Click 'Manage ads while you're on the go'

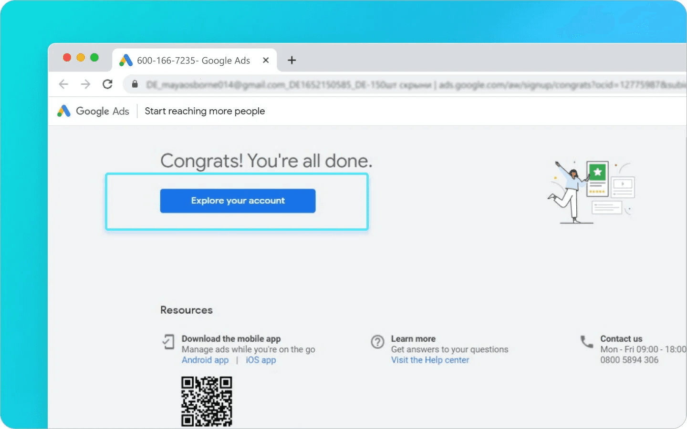(248, 349)
